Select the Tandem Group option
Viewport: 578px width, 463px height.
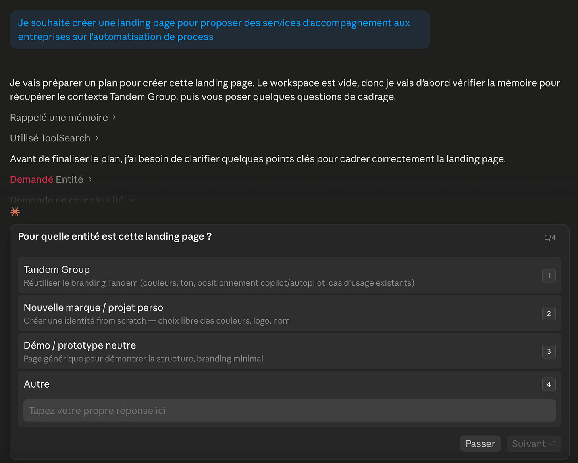(x=289, y=275)
